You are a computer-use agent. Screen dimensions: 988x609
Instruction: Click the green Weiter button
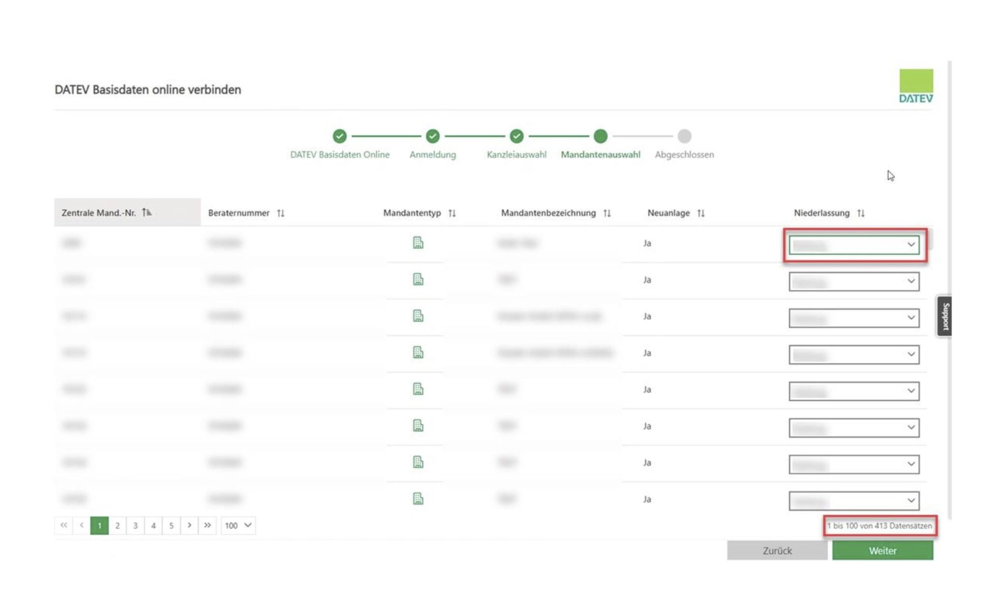click(x=883, y=551)
